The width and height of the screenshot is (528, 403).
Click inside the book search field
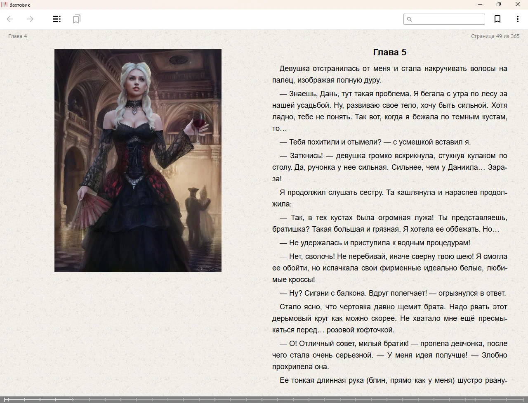[x=448, y=19]
